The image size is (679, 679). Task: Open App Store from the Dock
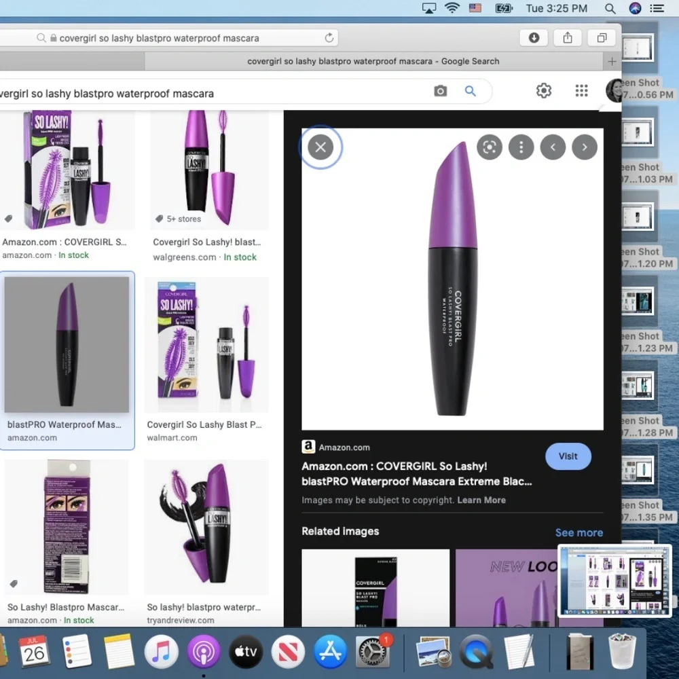point(331,651)
